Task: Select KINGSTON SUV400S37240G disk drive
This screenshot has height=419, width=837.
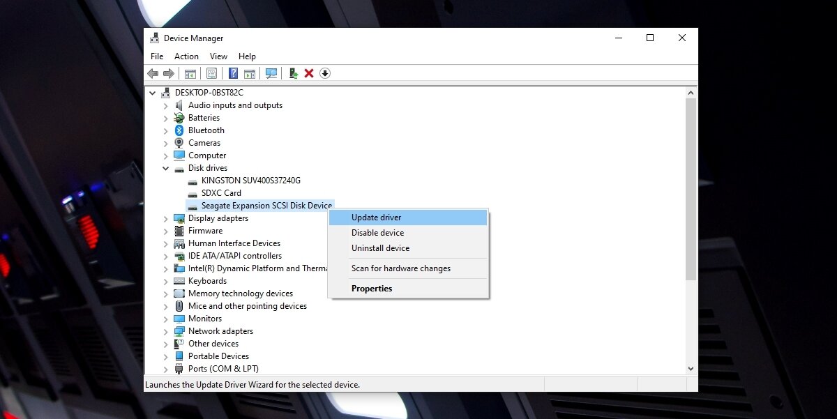Action: (250, 181)
